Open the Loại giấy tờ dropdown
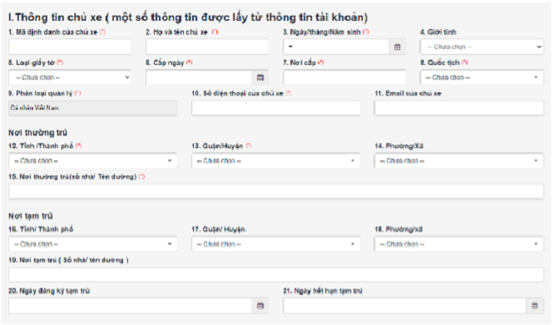The image size is (554, 325). click(x=70, y=77)
